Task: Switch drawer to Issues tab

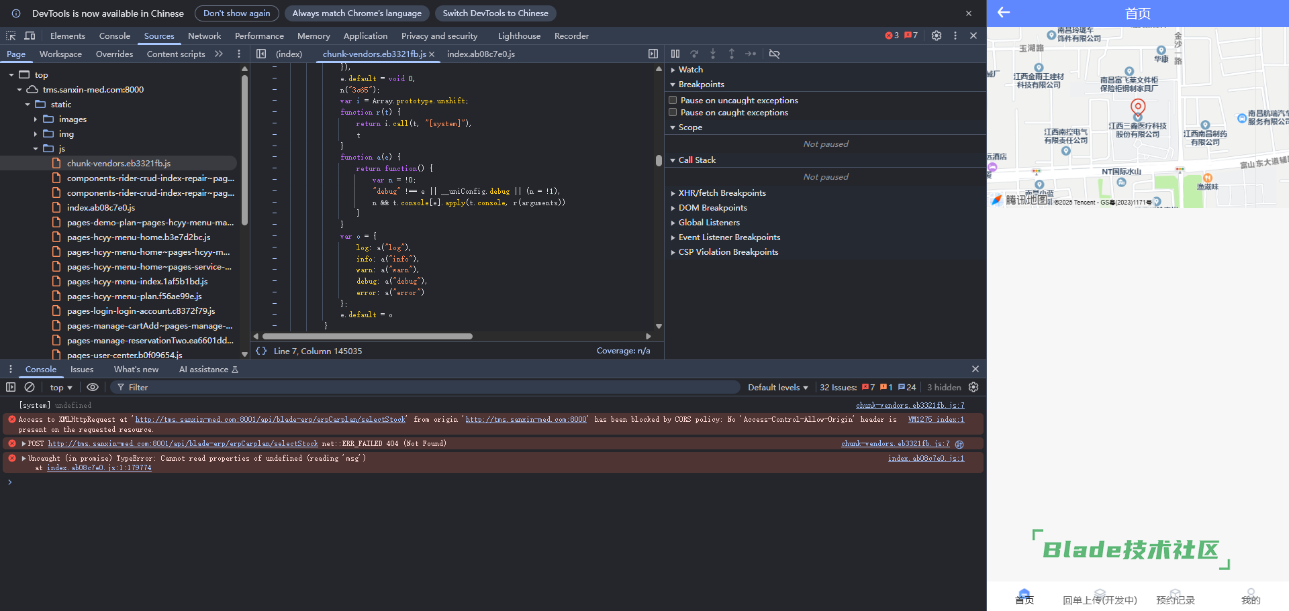Action: coord(82,369)
